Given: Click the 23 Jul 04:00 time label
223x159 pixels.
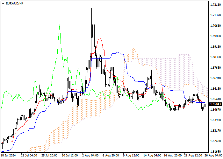Looking at the screenshot, I should click(x=29, y=156).
